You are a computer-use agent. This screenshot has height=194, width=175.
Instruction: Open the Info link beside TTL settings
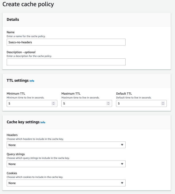pos(32,81)
